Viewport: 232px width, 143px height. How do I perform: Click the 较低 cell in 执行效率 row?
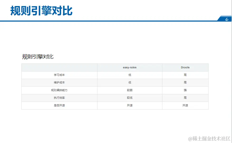click(130, 98)
